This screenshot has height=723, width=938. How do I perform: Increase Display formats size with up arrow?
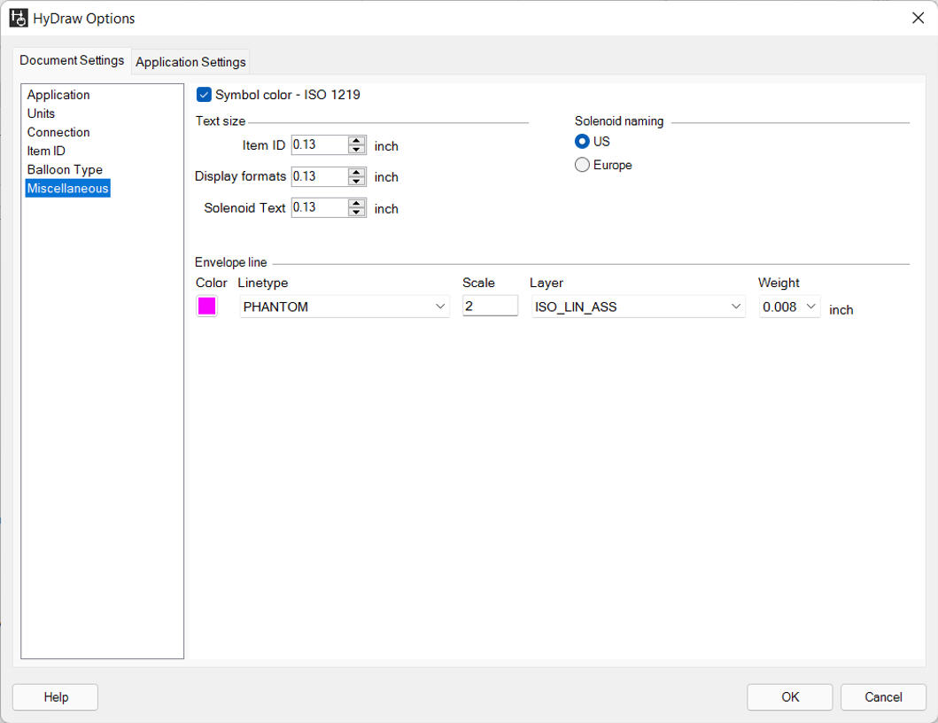357,171
